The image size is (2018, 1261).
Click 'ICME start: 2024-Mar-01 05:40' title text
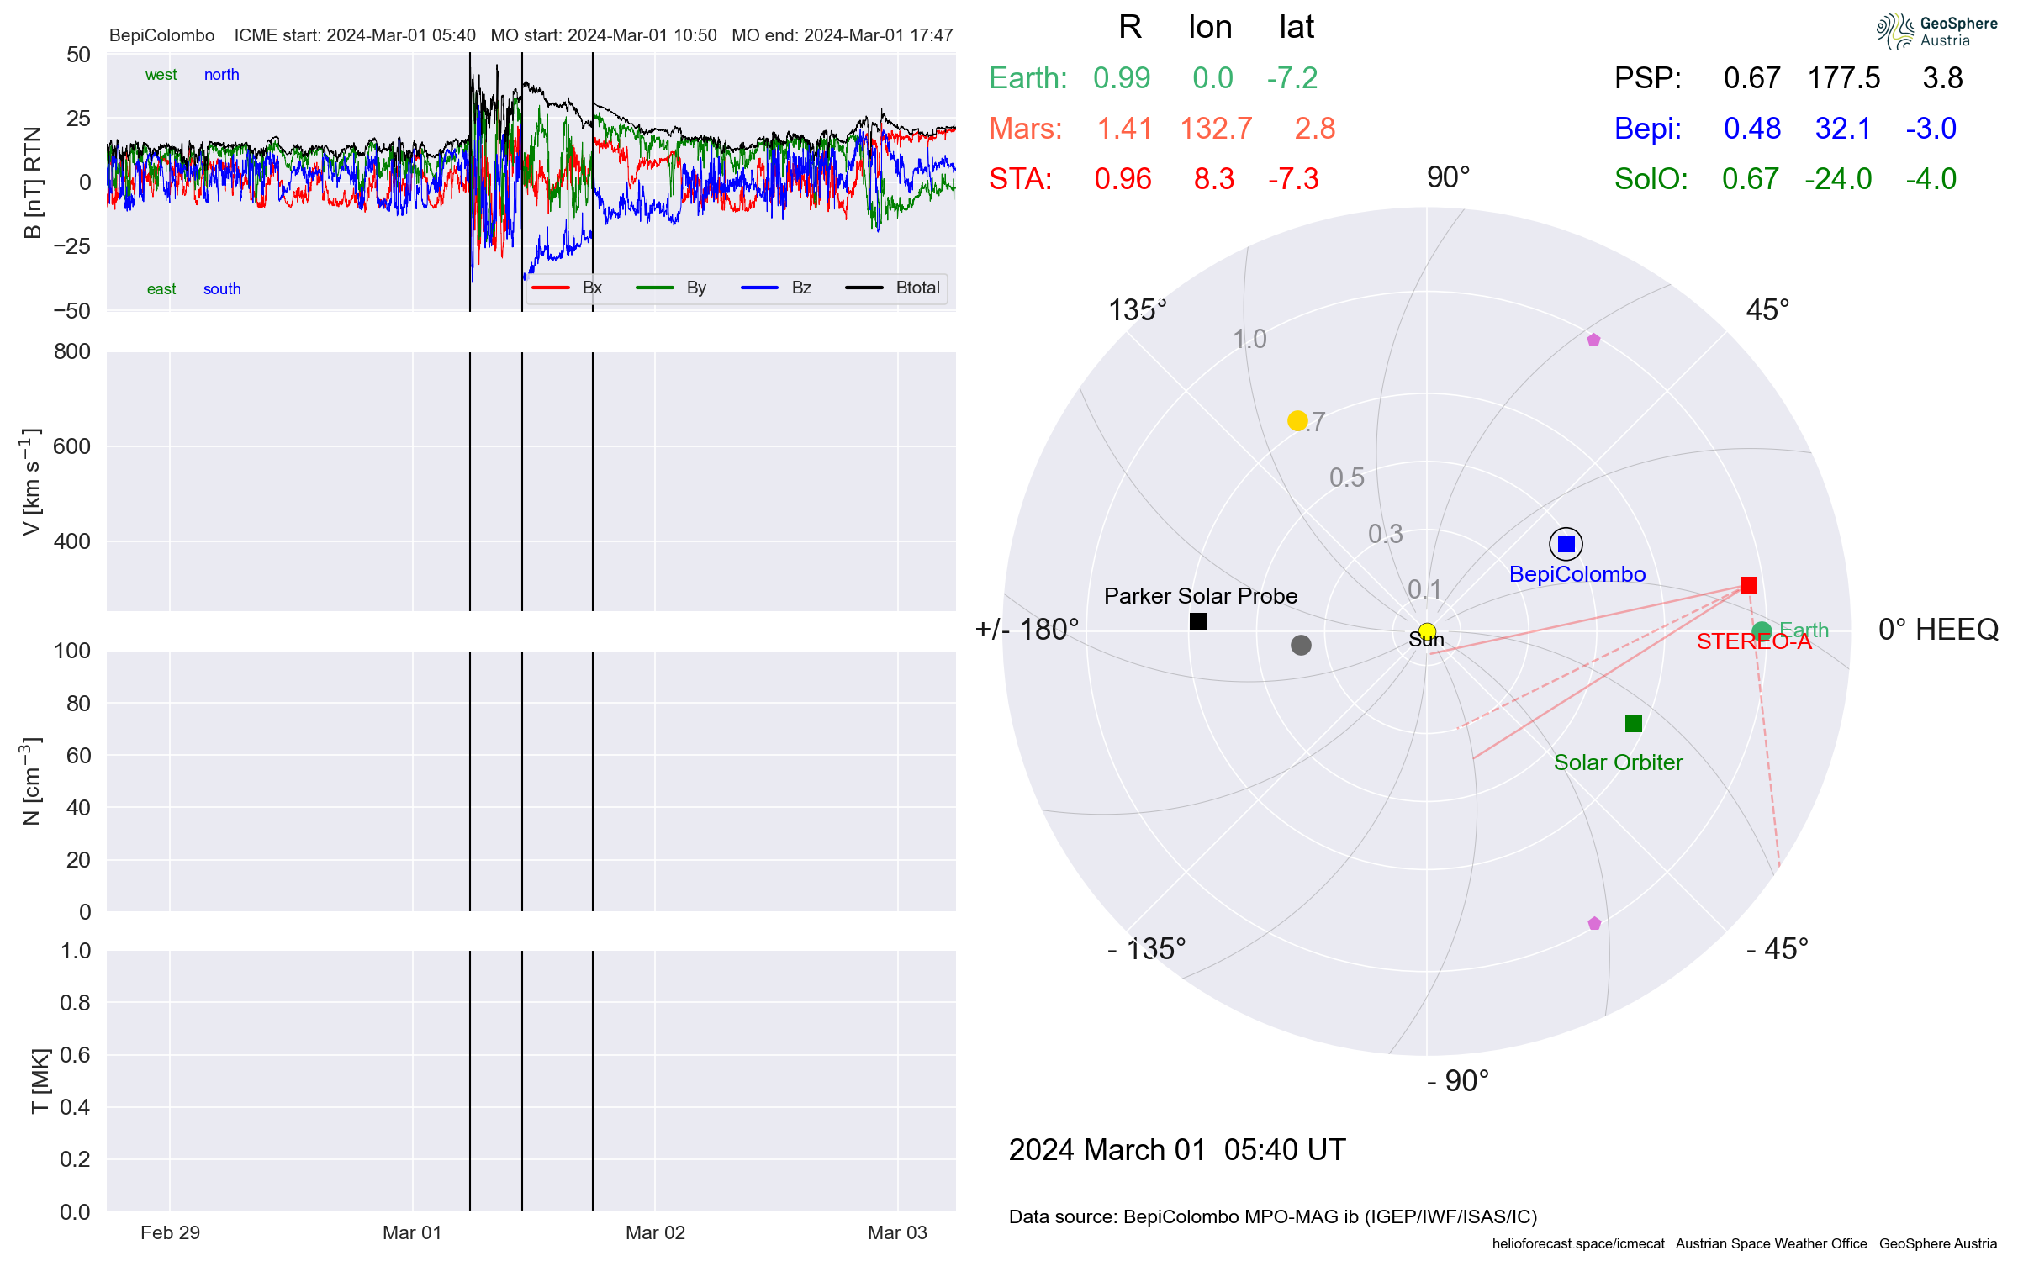click(355, 35)
